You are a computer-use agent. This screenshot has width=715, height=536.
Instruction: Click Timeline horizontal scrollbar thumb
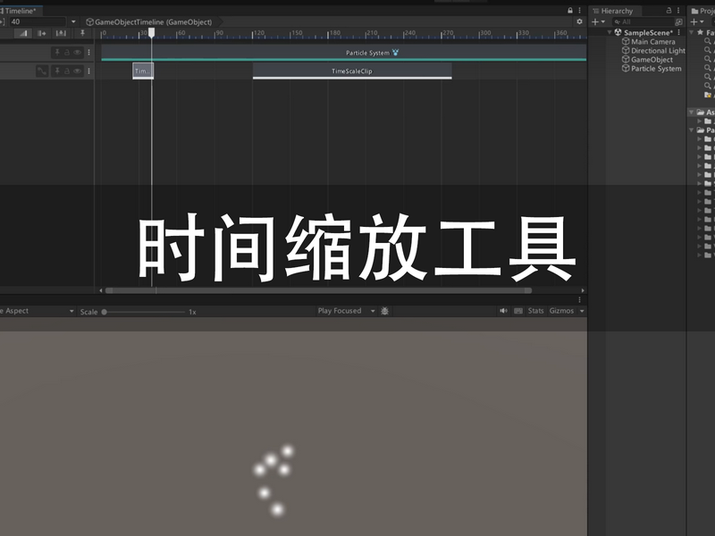318,290
